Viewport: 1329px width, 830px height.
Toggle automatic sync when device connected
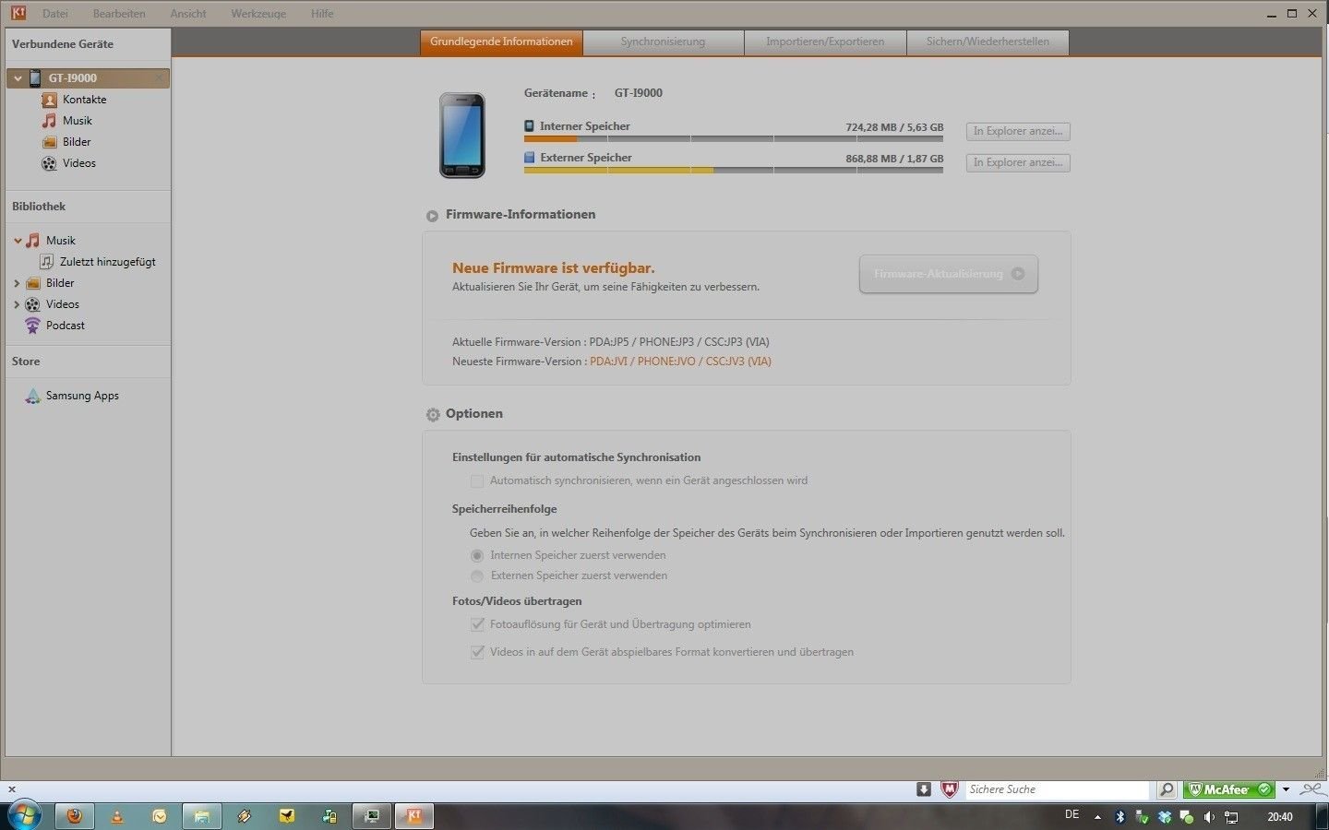pos(477,480)
